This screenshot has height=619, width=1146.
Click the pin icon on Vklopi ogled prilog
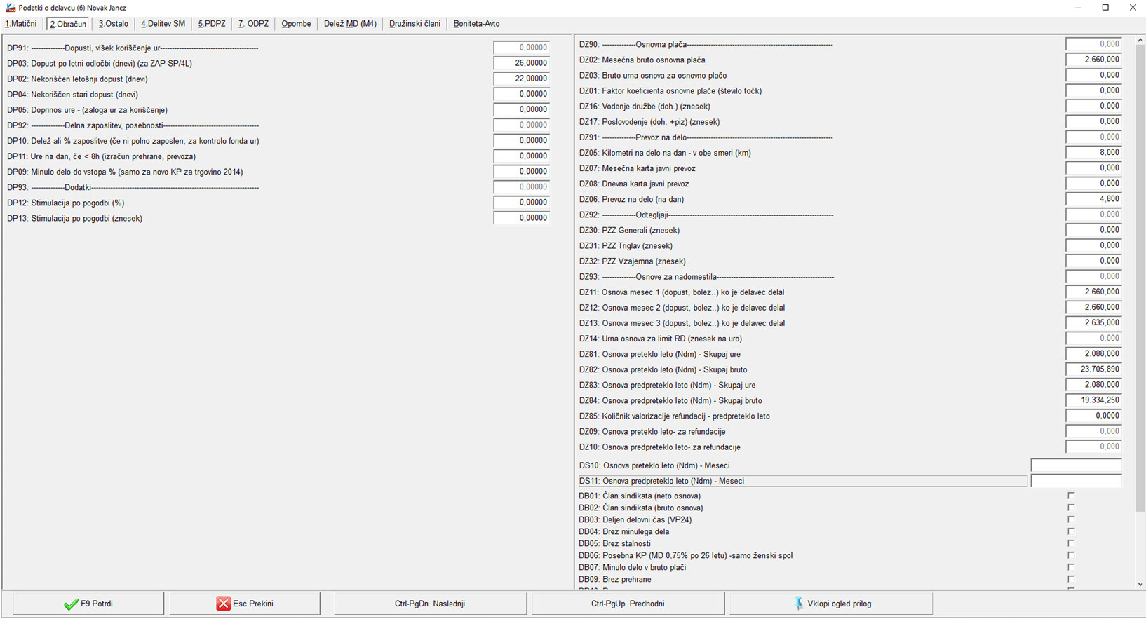(x=798, y=604)
